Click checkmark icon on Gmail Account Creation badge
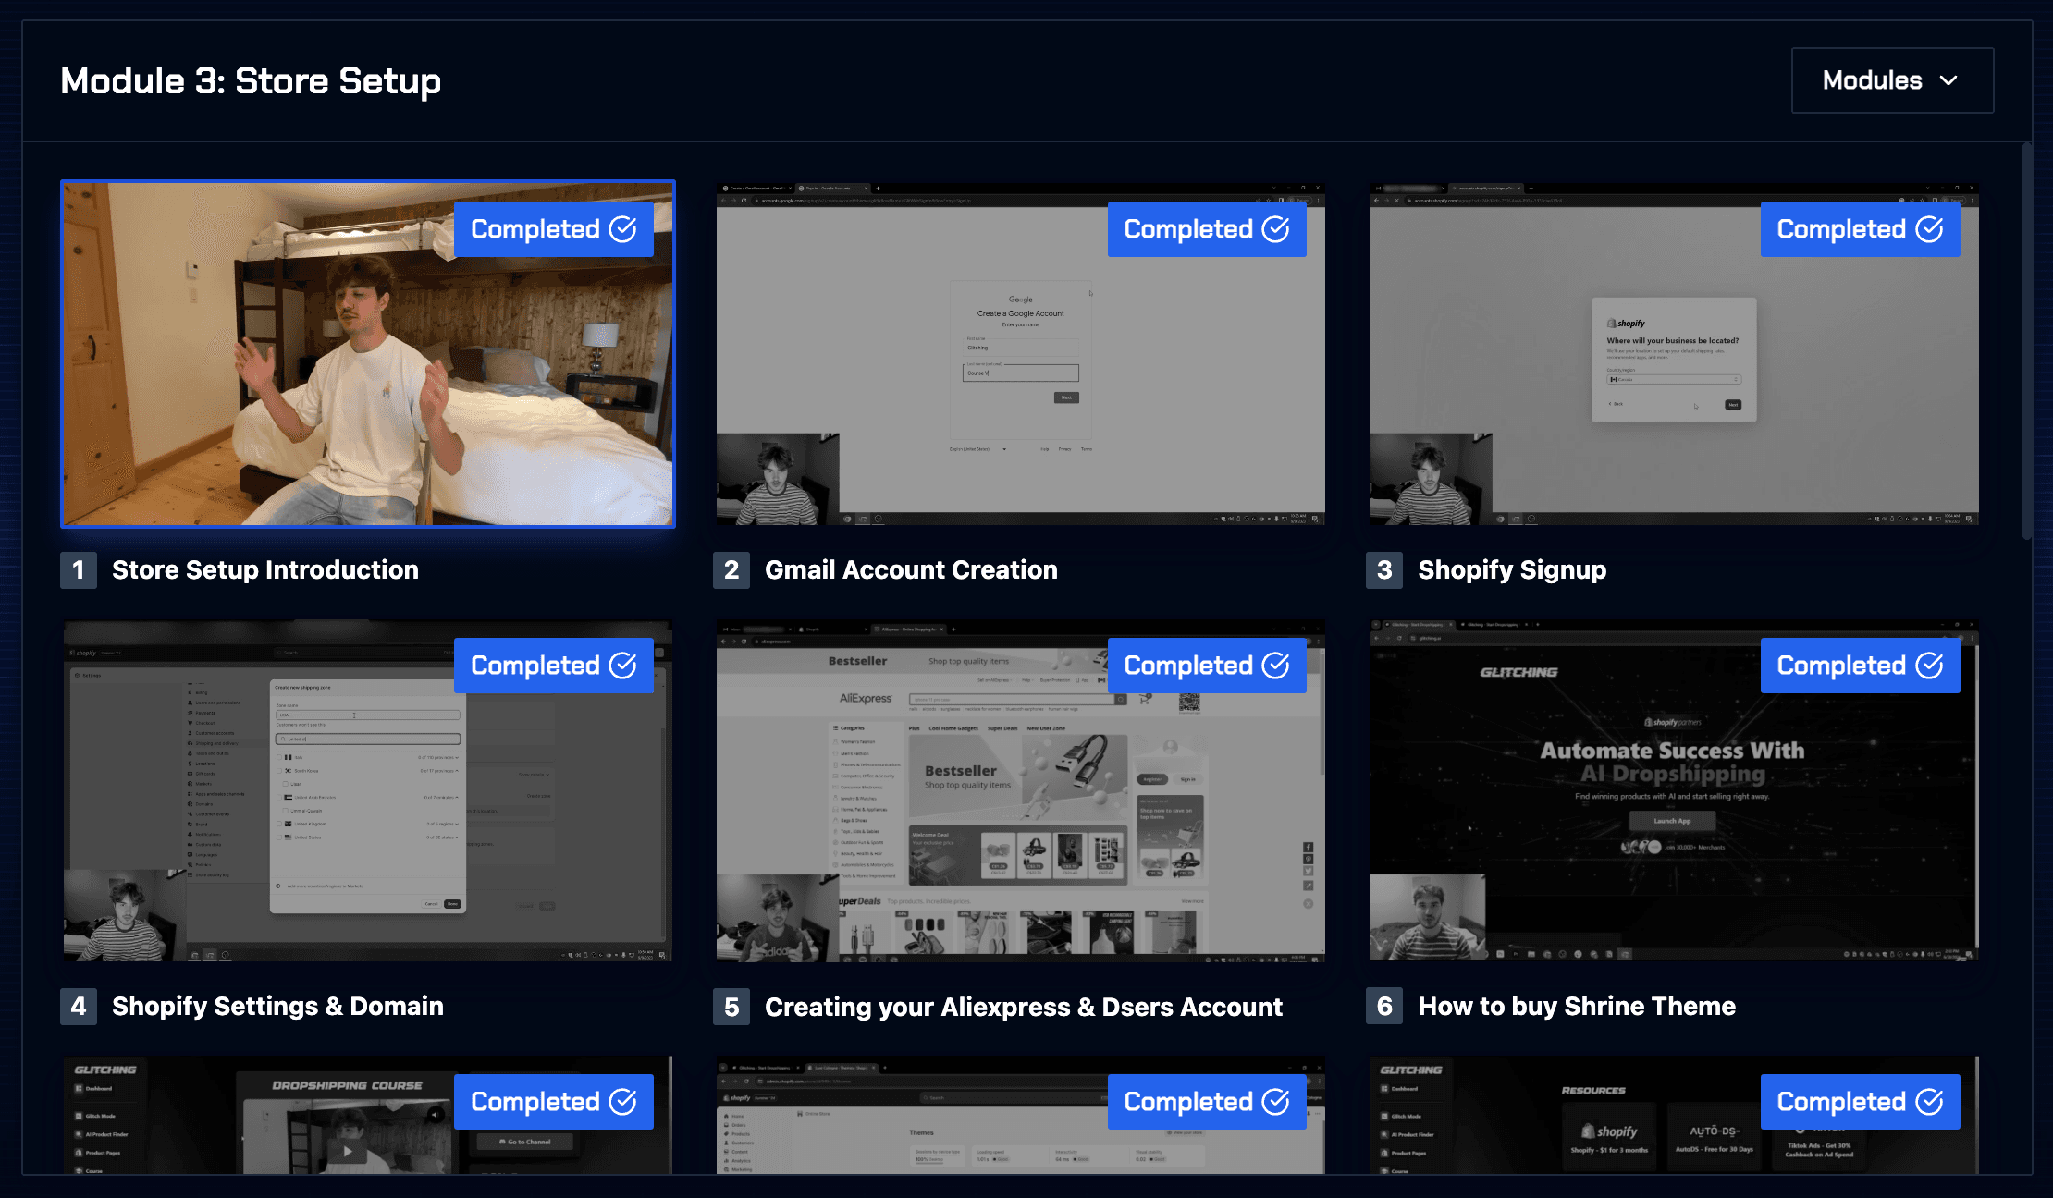The width and height of the screenshot is (2053, 1198). click(x=1276, y=229)
